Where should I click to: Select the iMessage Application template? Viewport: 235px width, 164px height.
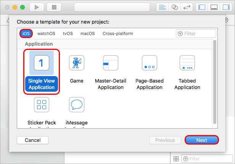coord(76,105)
